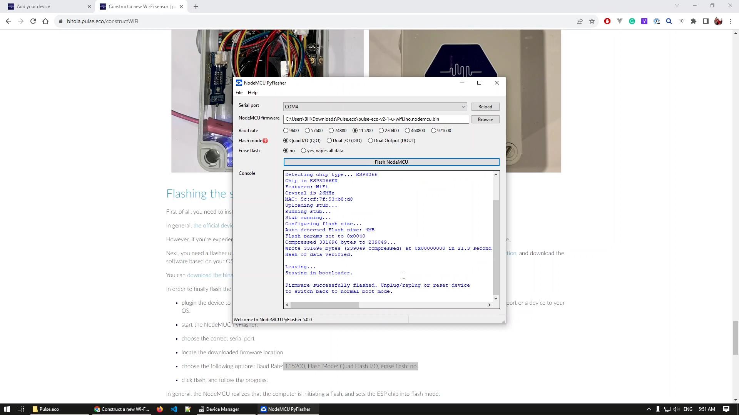
Task: Expand the Serial port COM4 dropdown
Action: pyautogui.click(x=463, y=107)
